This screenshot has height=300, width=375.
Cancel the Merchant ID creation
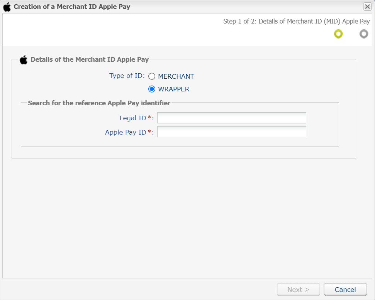pos(345,290)
